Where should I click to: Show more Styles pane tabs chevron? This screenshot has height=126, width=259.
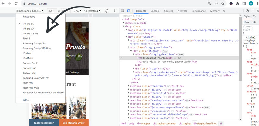tap(254, 16)
